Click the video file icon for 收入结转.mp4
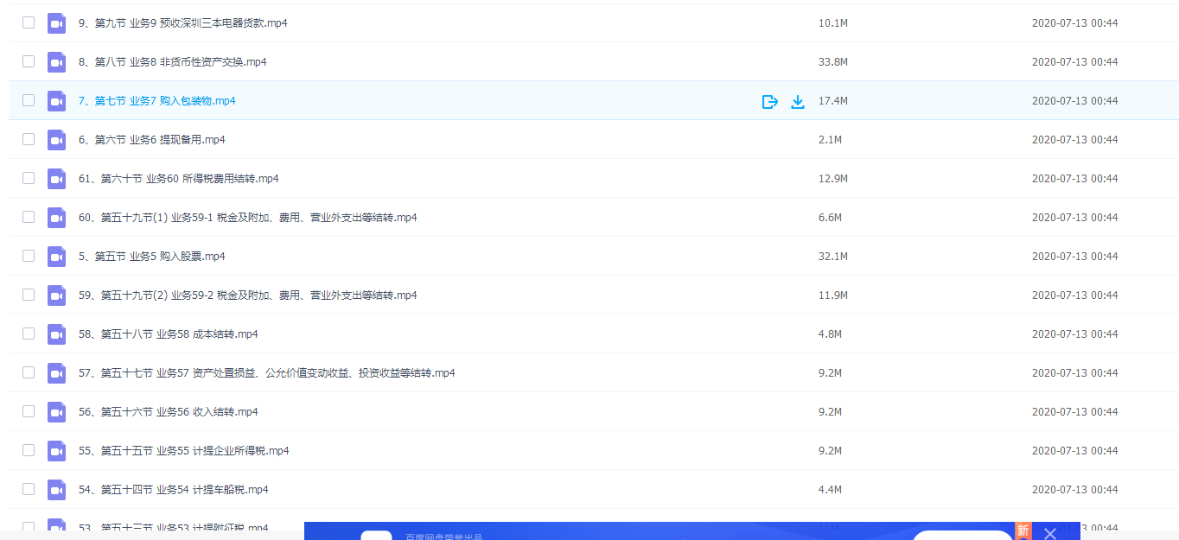Image resolution: width=1179 pixels, height=540 pixels. [57, 412]
